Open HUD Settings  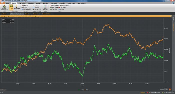pyautogui.click(x=37, y=9)
